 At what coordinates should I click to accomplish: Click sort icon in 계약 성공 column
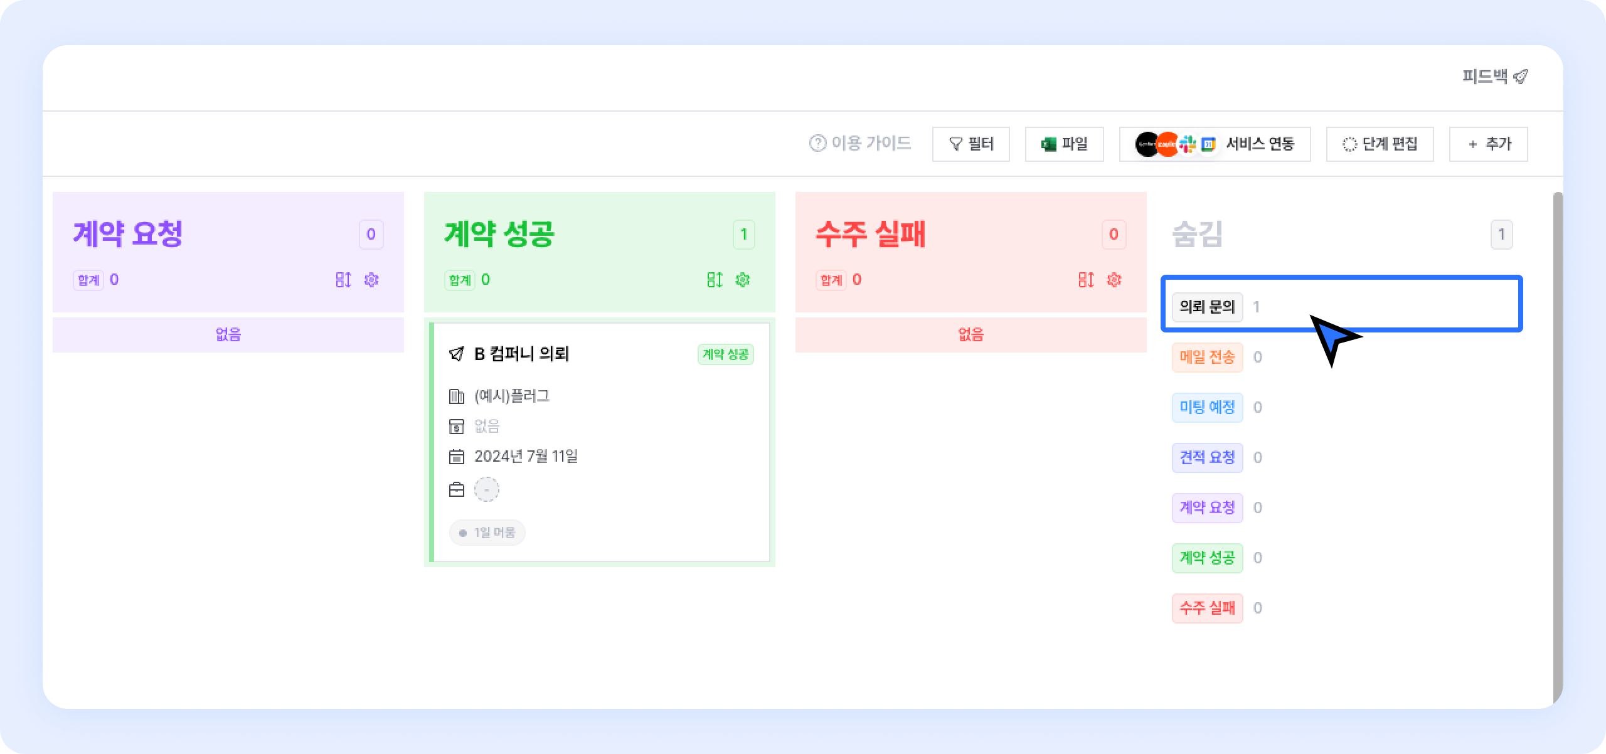[715, 280]
